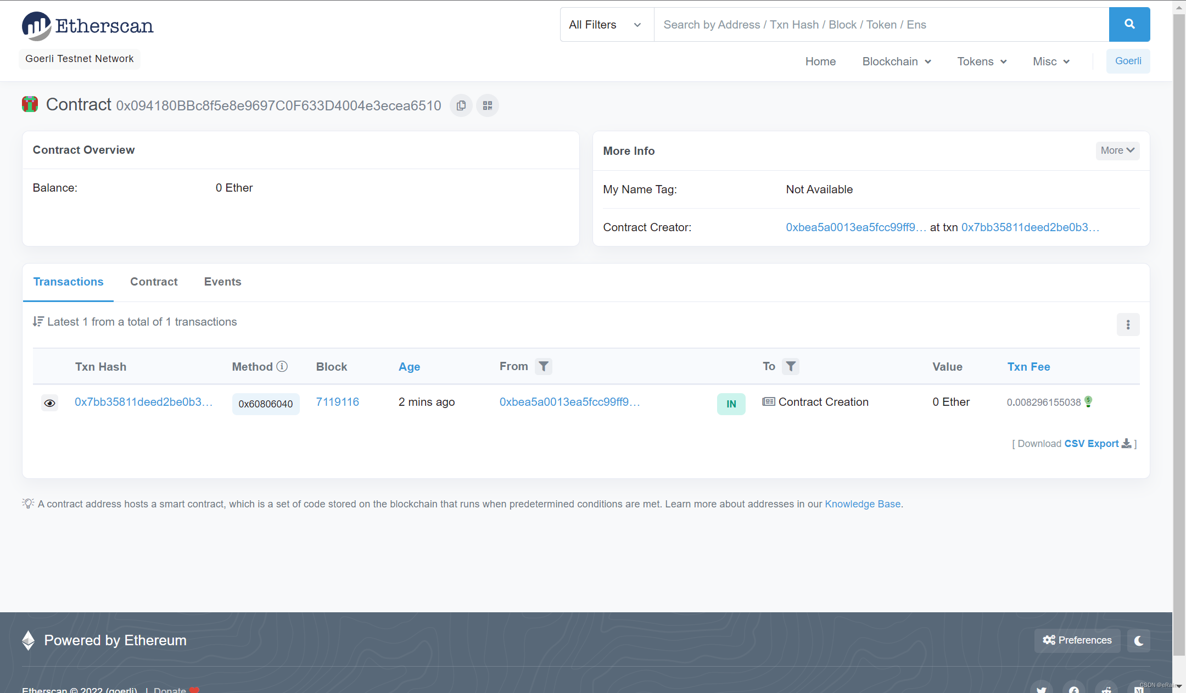Switch to the Events tab
Viewport: 1186px width, 693px height.
[x=222, y=282]
